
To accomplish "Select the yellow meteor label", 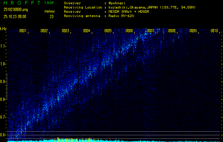I will 50,11.
